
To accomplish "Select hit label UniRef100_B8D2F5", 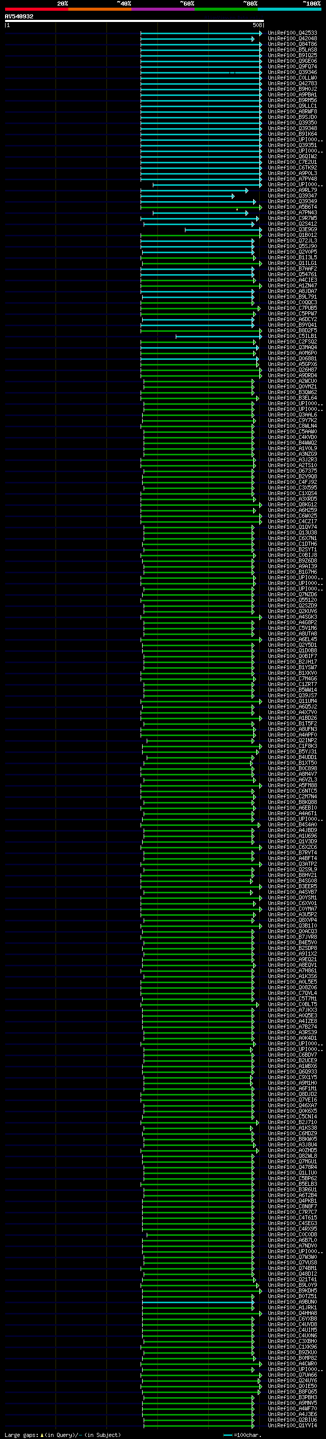I will 292,330.
